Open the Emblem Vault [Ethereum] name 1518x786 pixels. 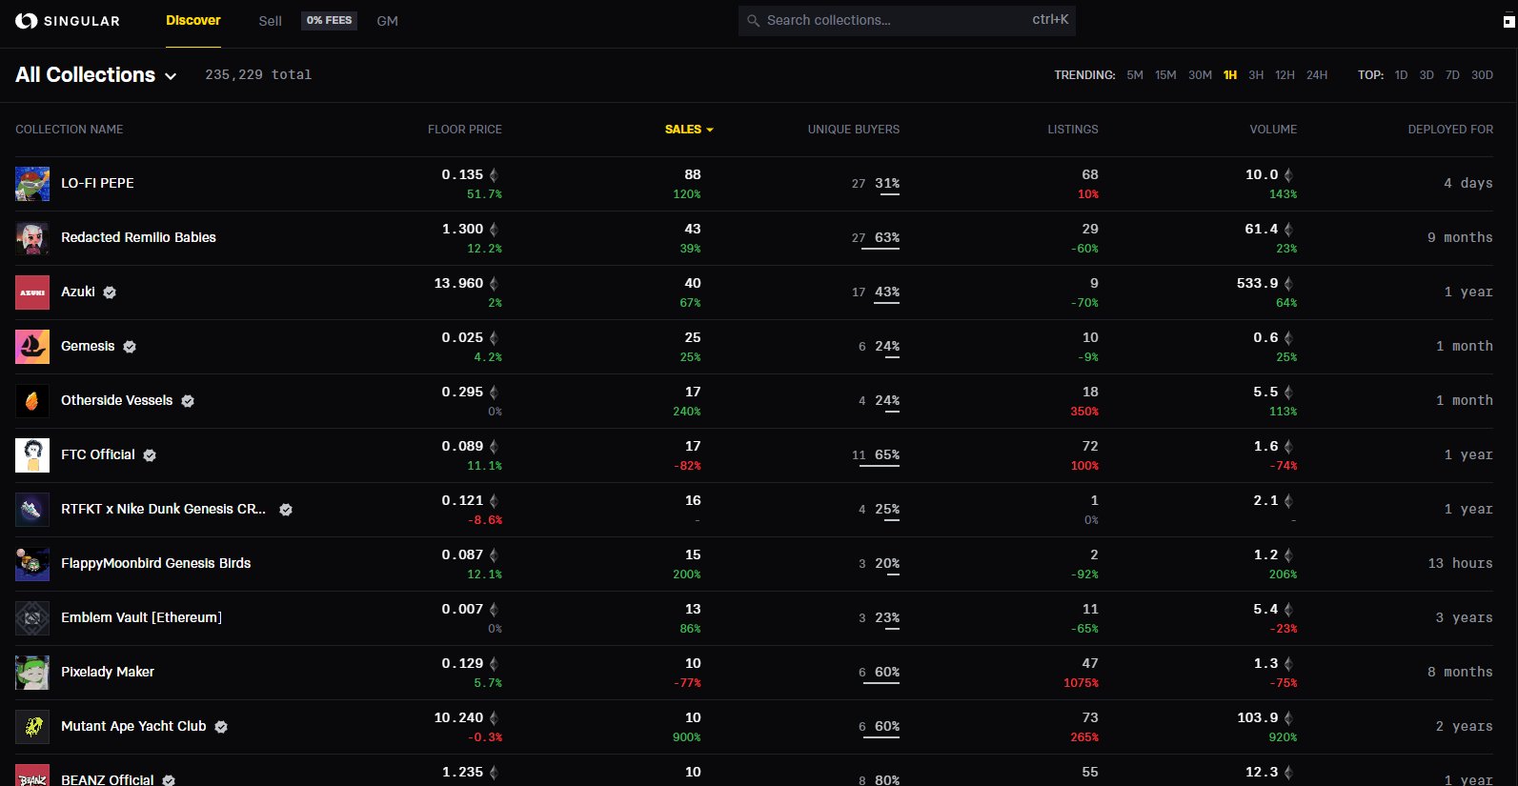coord(141,617)
